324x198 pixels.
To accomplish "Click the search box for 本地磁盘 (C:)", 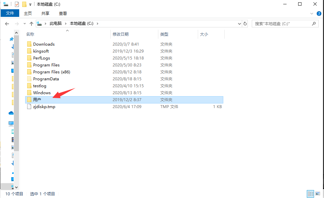I will (x=282, y=24).
